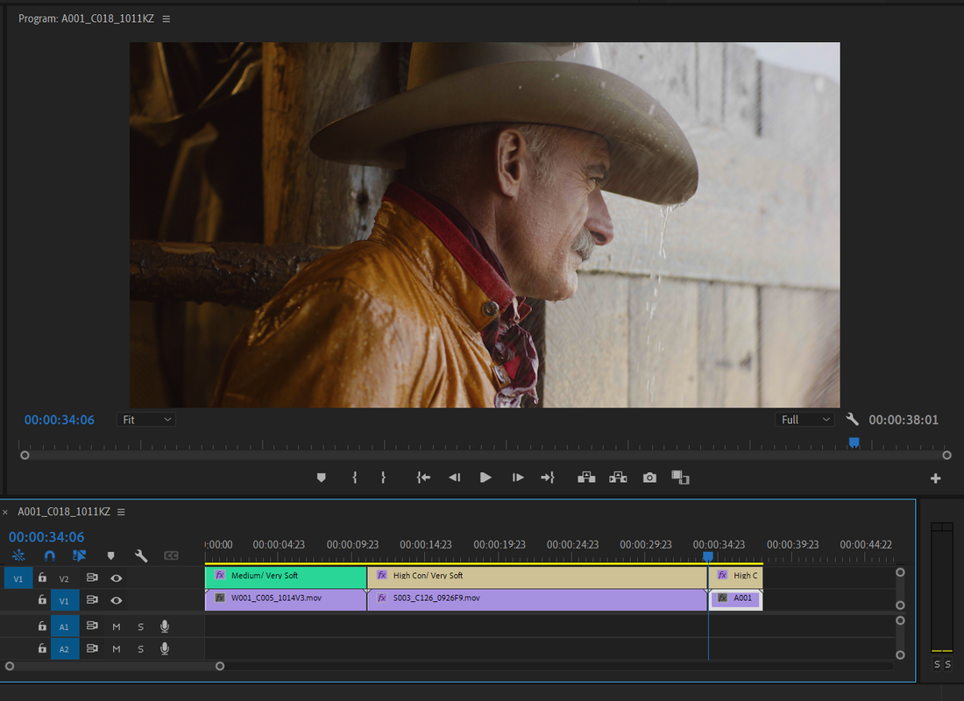Click Mark In bracket button
The width and height of the screenshot is (964, 701).
coord(355,478)
